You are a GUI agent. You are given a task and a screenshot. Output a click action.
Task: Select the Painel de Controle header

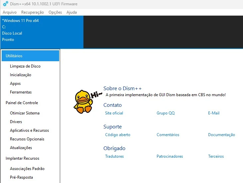[x=22, y=103]
